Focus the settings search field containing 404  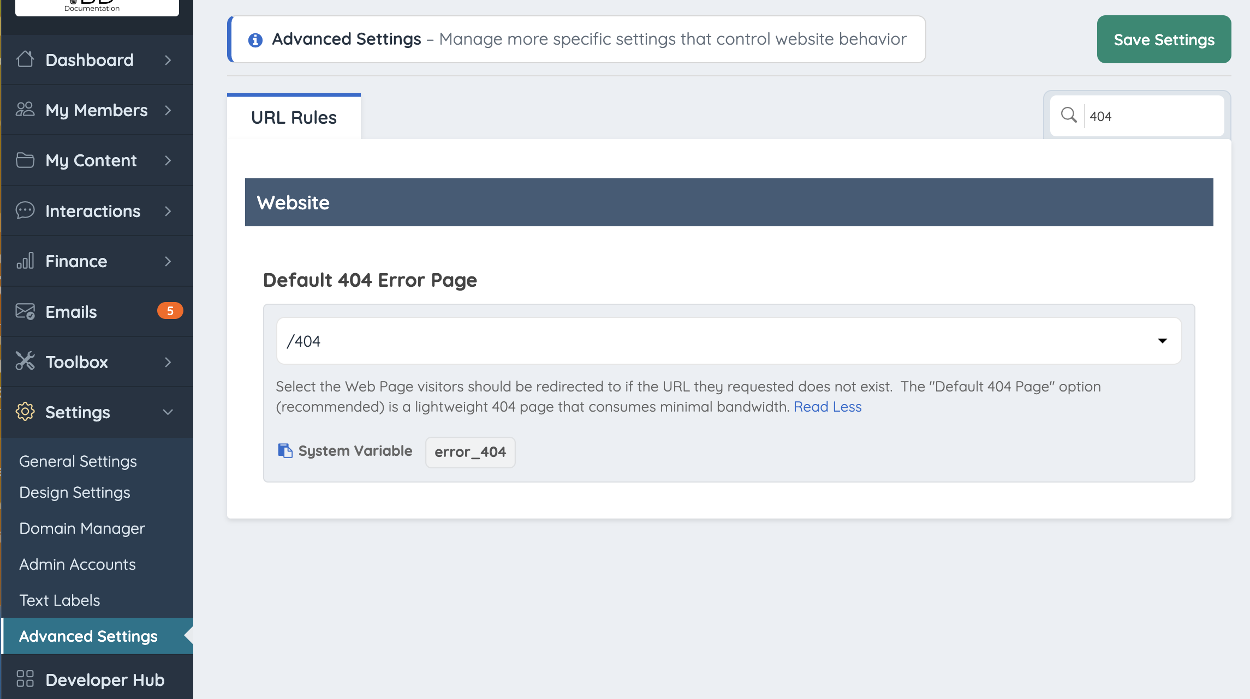tap(1152, 116)
